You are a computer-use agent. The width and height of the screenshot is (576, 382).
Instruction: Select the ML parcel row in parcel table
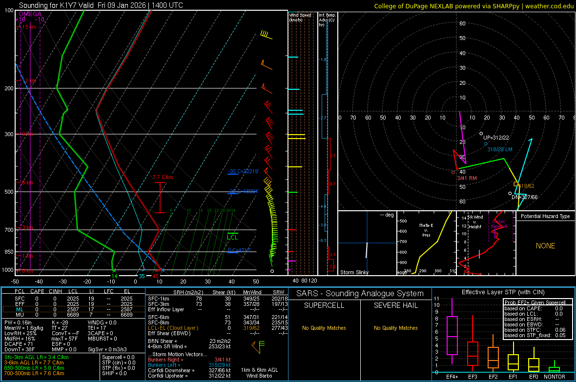pos(74,309)
